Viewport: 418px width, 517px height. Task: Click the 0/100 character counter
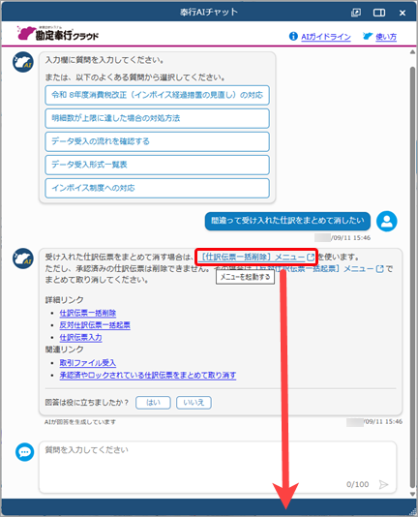pos(357,484)
